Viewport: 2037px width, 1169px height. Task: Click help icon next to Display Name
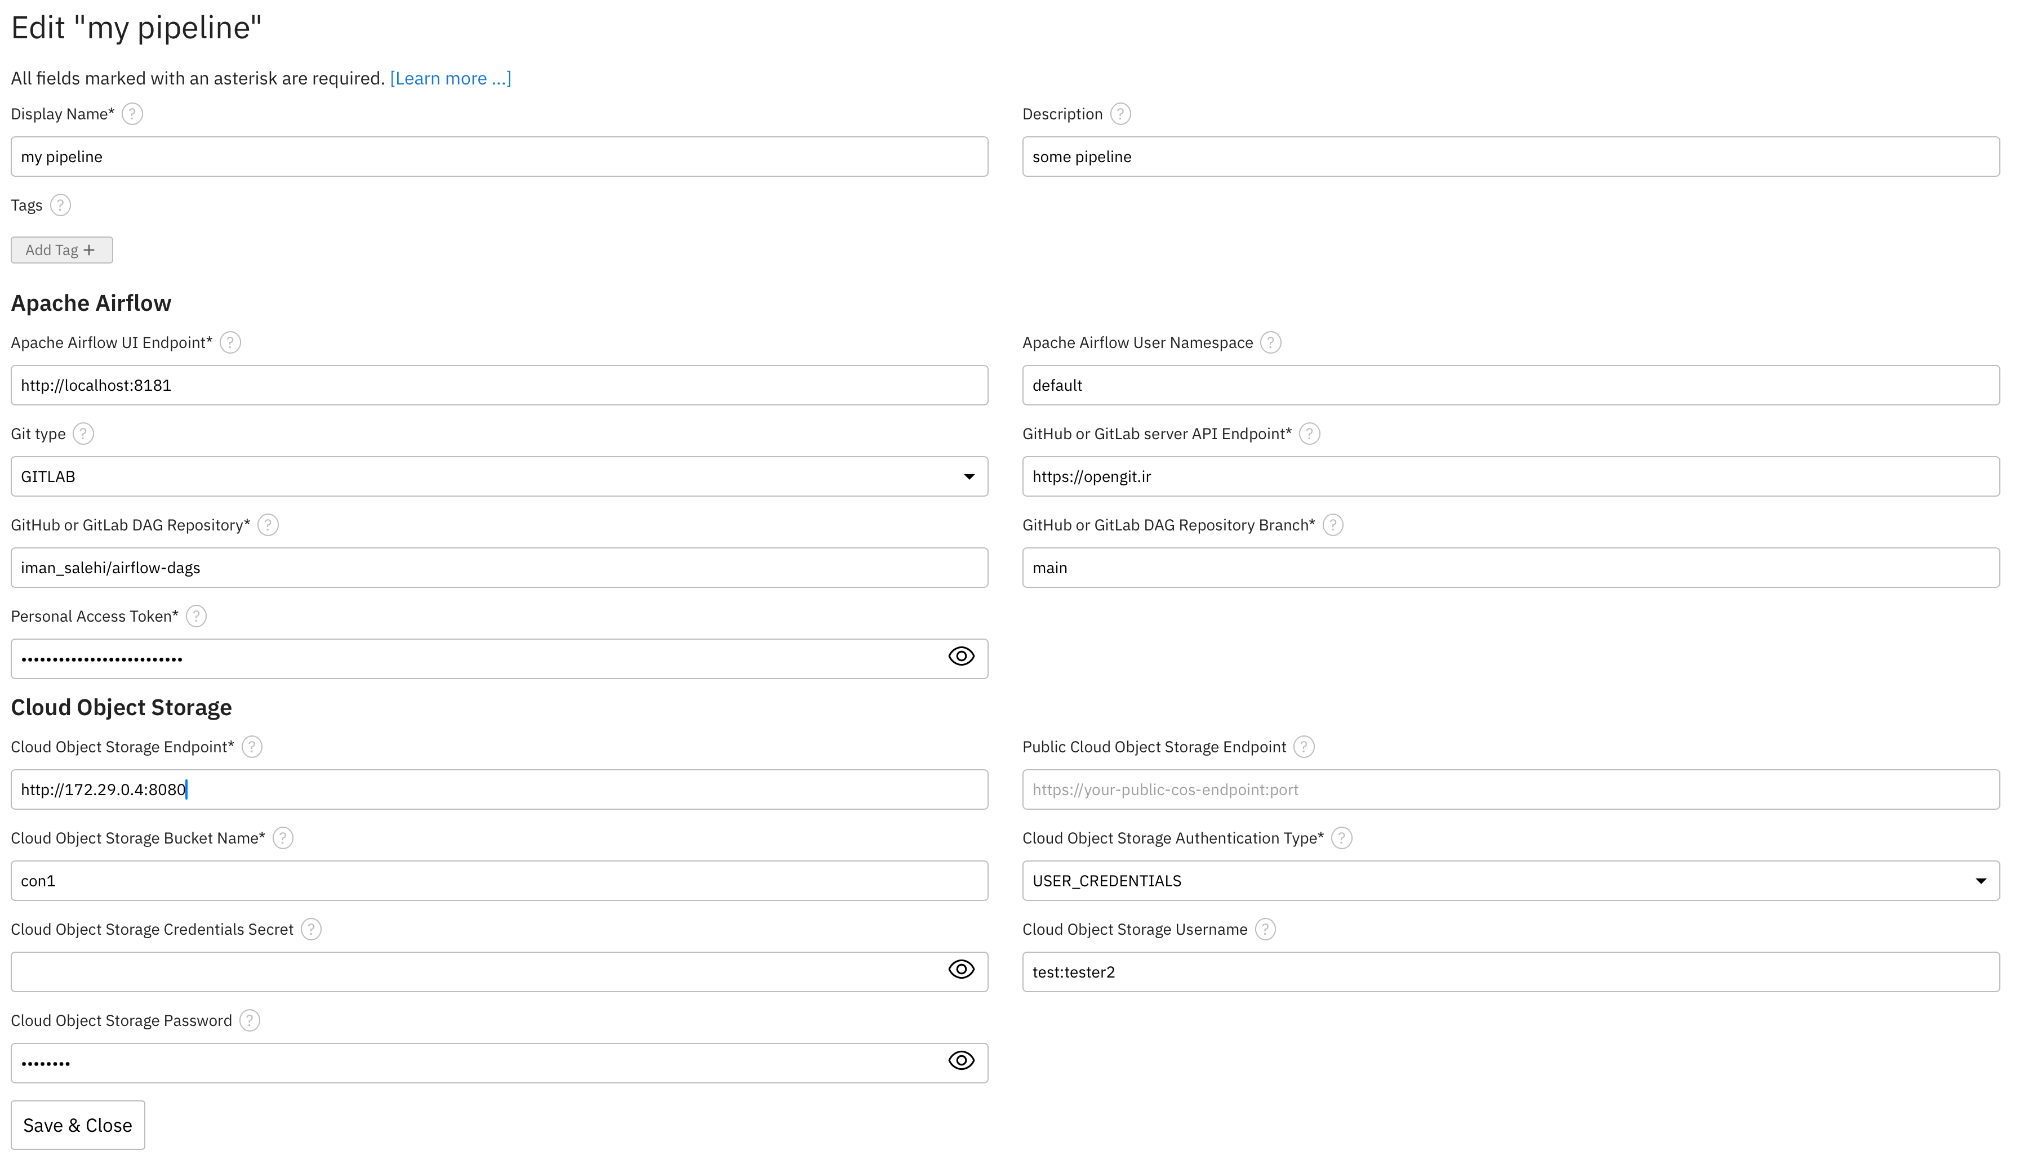pos(132,114)
